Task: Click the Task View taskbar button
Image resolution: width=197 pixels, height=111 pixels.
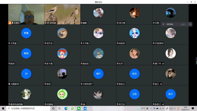Action: click(x=60, y=108)
